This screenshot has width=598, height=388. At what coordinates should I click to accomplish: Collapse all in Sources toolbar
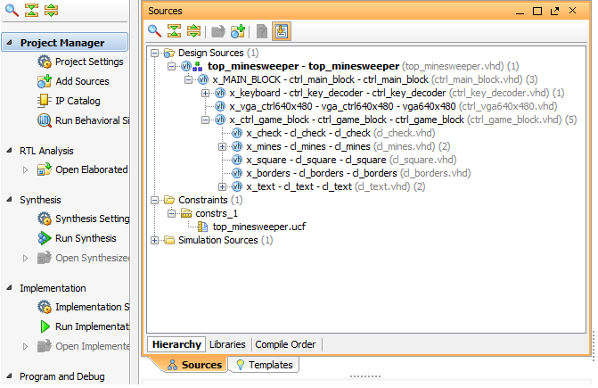(x=175, y=31)
